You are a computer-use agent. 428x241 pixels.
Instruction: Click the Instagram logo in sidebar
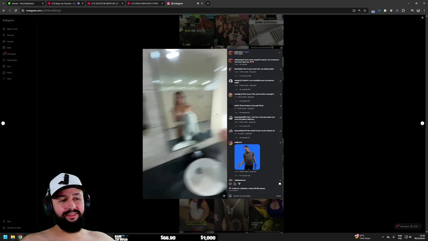[8, 20]
